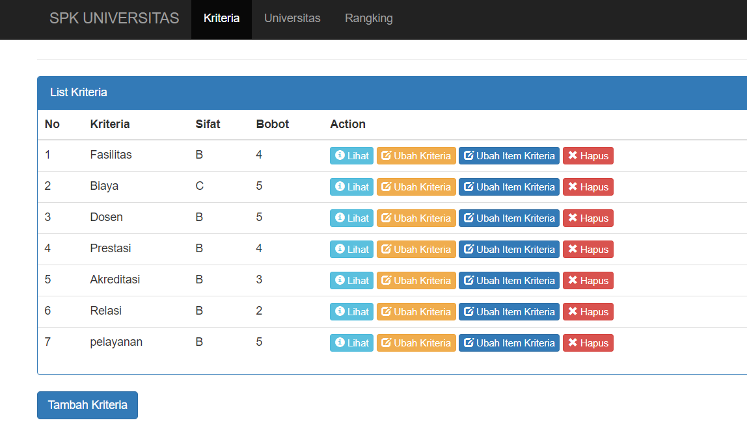Click the List Kriteria panel header
This screenshot has width=747, height=429.
pos(79,92)
